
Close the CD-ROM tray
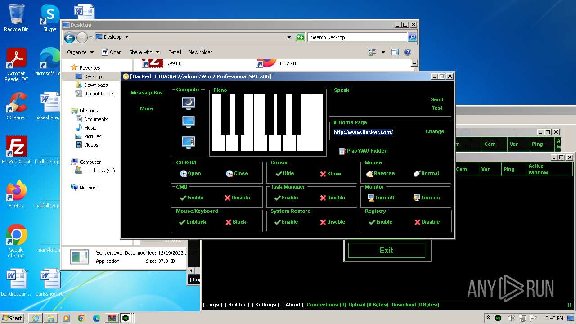pos(237,173)
